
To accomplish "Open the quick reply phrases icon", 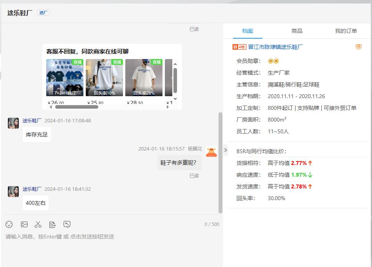I will coord(52,224).
